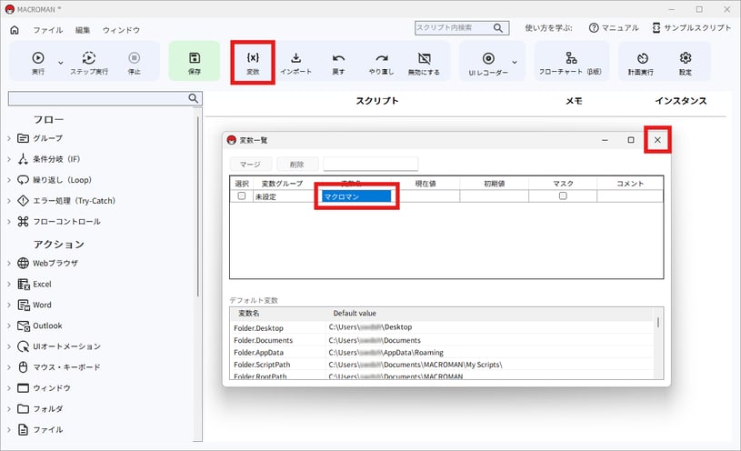The width and height of the screenshot is (741, 451).
Task: Expand the フォルダ chevron
Action: point(8,408)
